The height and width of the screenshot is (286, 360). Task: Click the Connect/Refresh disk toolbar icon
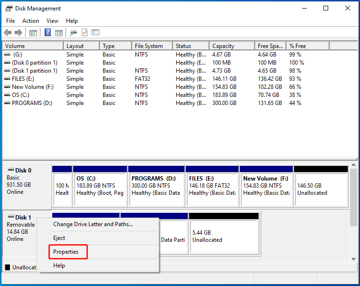click(73, 33)
